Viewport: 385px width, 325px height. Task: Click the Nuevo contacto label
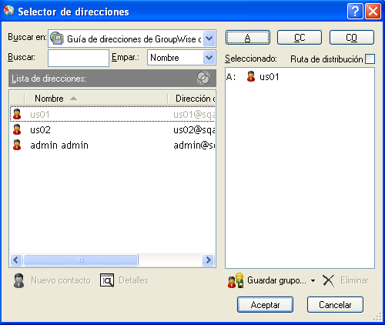pos(61,280)
